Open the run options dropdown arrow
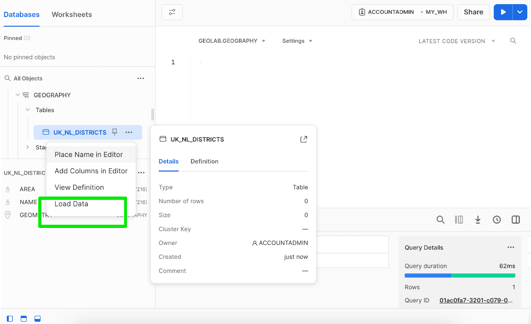This screenshot has width=531, height=324. [519, 12]
